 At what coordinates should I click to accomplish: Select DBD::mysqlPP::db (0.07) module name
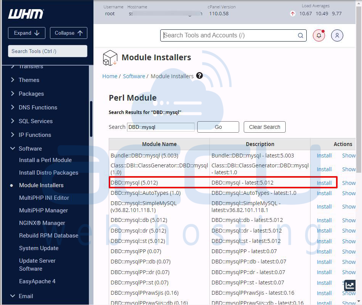[141, 262]
